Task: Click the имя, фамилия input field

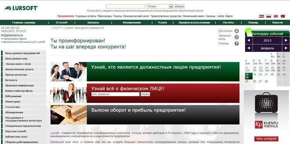Action: tap(115, 94)
